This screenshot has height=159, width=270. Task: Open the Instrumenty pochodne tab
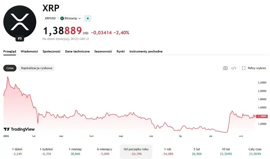point(146,51)
